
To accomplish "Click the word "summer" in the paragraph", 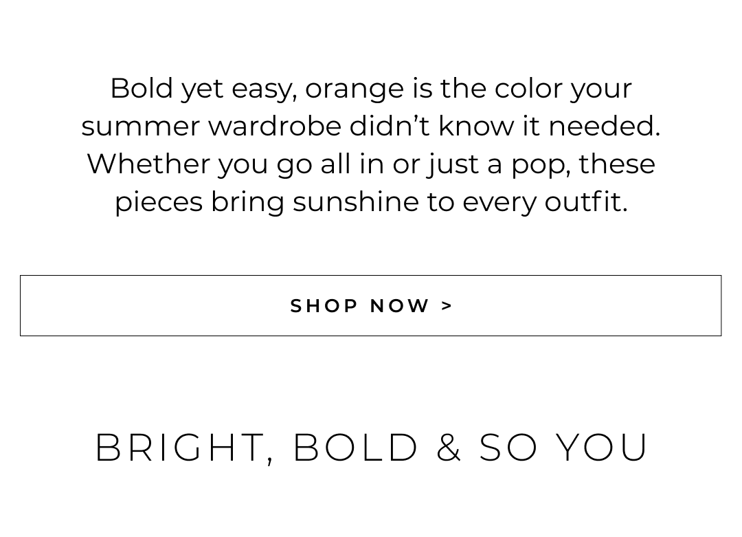I will (140, 127).
